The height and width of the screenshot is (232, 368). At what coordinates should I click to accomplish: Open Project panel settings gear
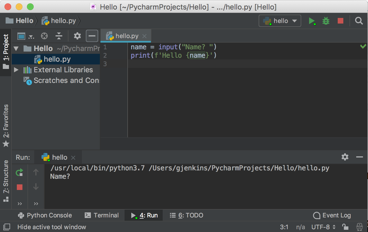[x=77, y=36]
